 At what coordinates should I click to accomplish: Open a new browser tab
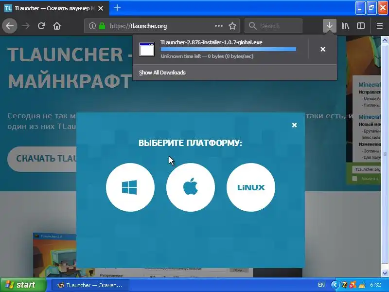coord(117,8)
